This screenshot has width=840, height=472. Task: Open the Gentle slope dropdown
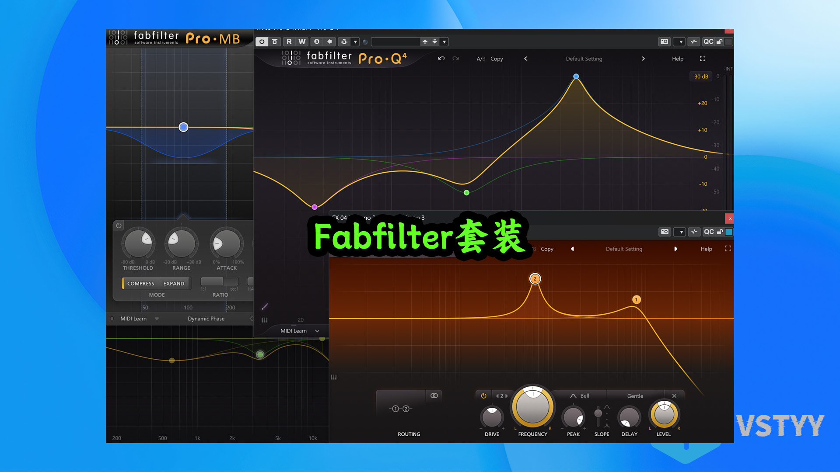(635, 396)
